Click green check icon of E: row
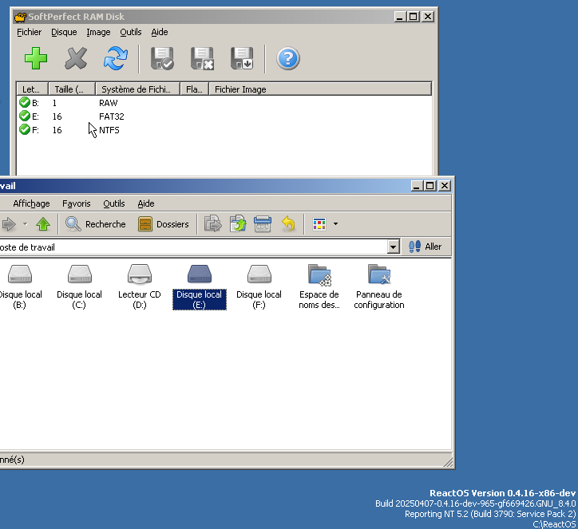Screen dimensions: 578x529 25,116
